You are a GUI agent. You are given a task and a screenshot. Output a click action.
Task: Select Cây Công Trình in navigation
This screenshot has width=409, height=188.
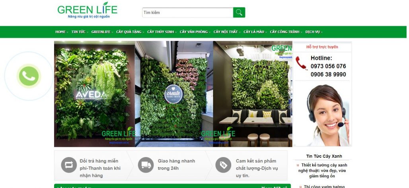(x=286, y=32)
